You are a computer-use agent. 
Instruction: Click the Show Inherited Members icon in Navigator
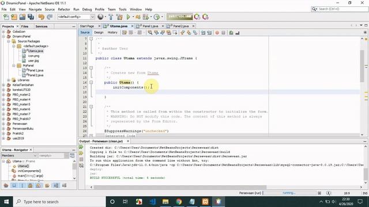pyautogui.click(x=6, y=185)
